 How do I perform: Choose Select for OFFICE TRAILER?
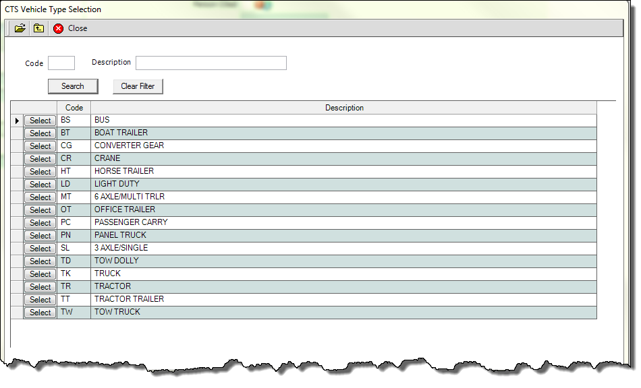coord(40,210)
